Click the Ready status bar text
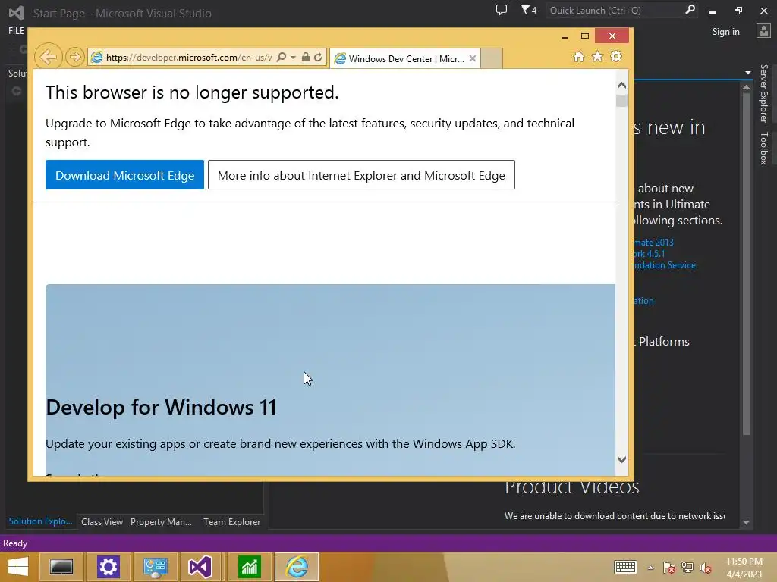This screenshot has width=777, height=582. click(x=15, y=543)
